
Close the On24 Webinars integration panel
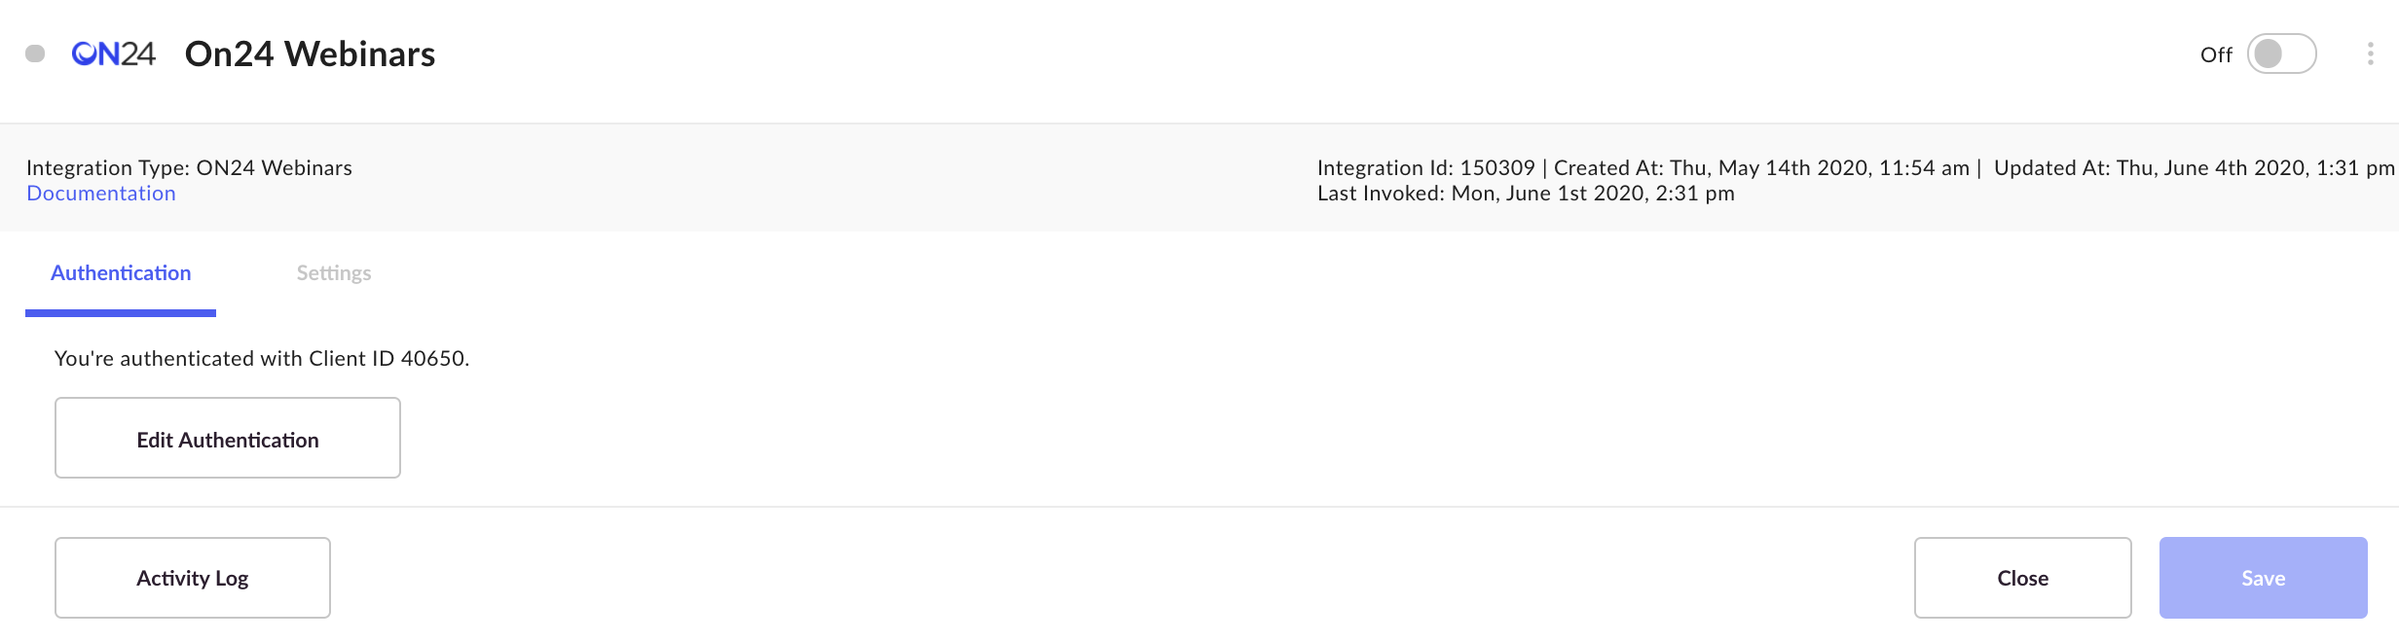tap(2021, 577)
